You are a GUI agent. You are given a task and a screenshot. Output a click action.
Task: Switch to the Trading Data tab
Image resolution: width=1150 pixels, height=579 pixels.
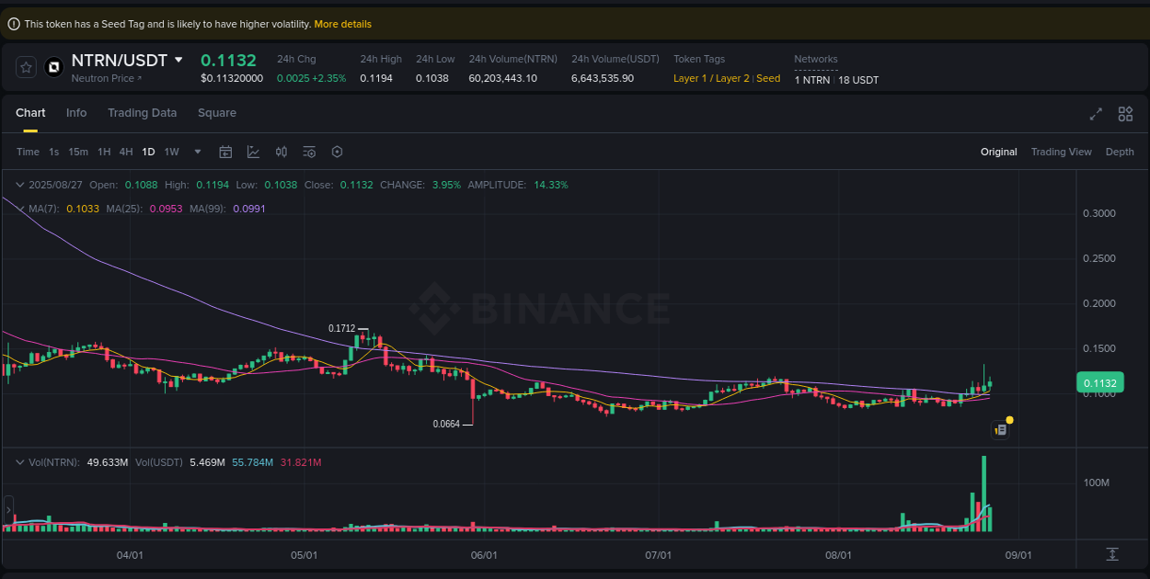click(x=142, y=113)
